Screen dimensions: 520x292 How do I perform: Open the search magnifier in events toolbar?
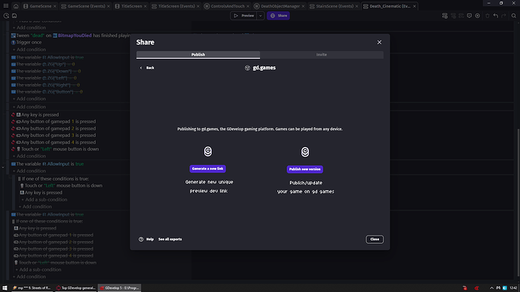(514, 16)
